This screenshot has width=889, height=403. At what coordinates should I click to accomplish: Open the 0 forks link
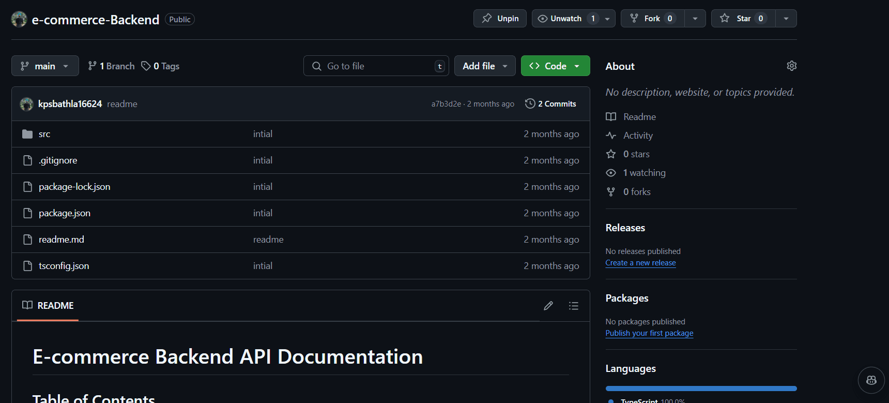click(637, 192)
